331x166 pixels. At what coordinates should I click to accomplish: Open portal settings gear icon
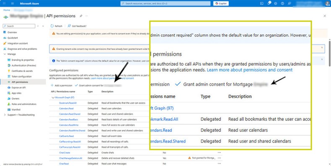click(x=275, y=3)
